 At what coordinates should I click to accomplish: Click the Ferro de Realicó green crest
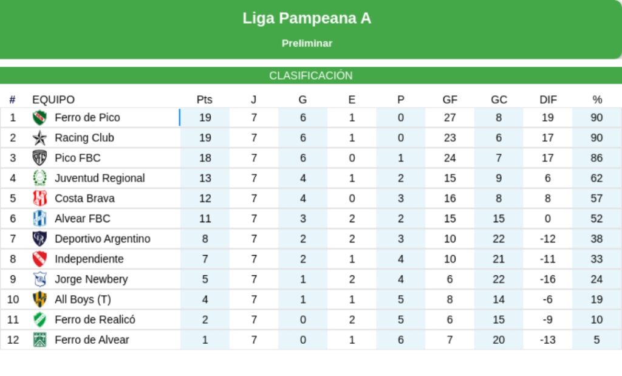[39, 320]
